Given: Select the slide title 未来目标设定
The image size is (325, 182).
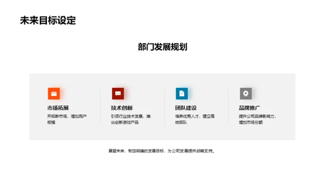Looking at the screenshot, I should (x=48, y=20).
